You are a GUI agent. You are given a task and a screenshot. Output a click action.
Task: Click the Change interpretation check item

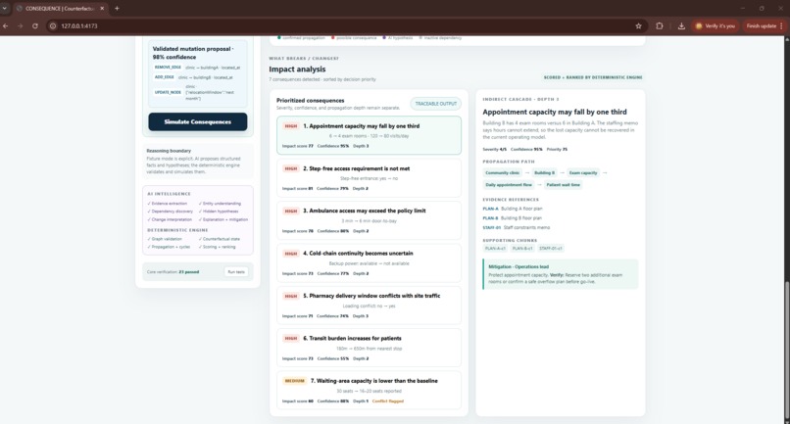[170, 219]
